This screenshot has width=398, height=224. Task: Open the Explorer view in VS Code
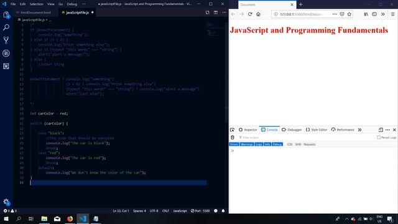click(6, 15)
